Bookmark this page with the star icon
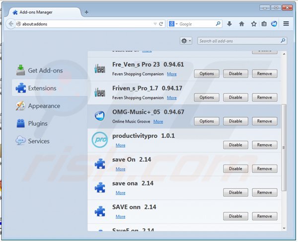The height and width of the screenshot is (242, 298). 254,23
